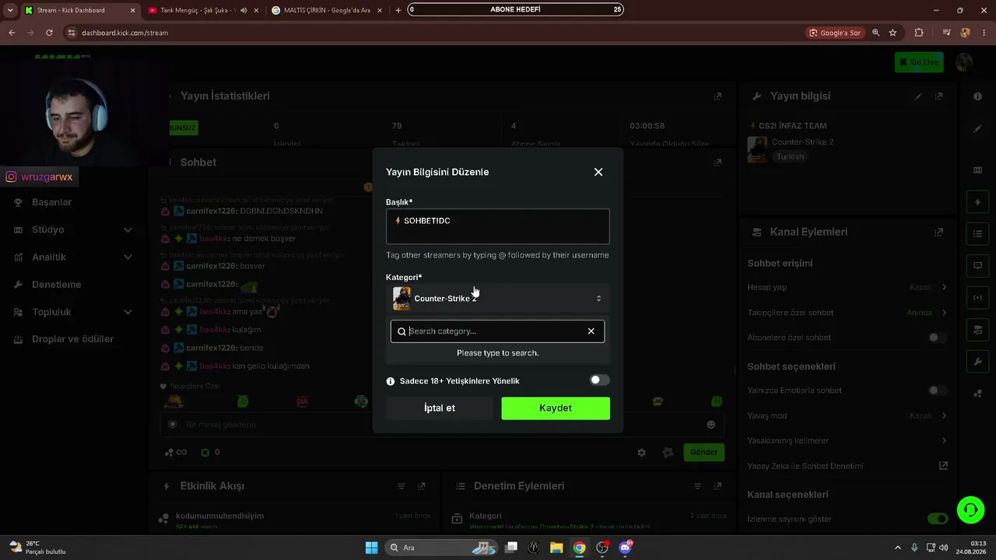Bookmark this page with the star icon
This screenshot has height=560, width=996.
tap(893, 33)
